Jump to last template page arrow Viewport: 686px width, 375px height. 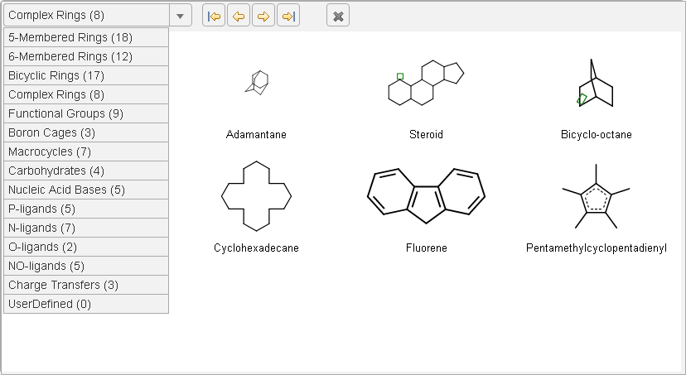click(288, 16)
